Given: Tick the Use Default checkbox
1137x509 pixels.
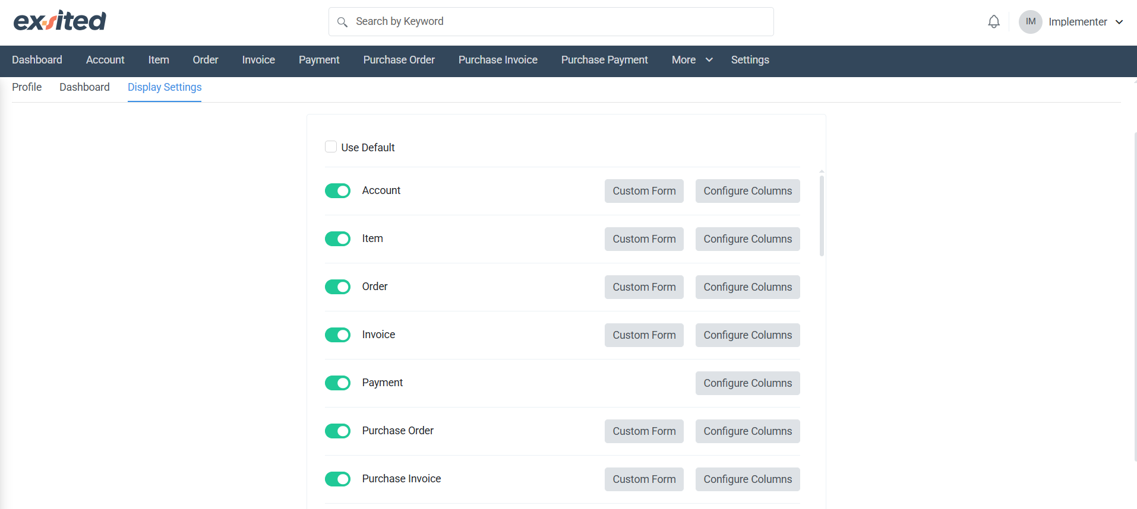Looking at the screenshot, I should pos(331,147).
